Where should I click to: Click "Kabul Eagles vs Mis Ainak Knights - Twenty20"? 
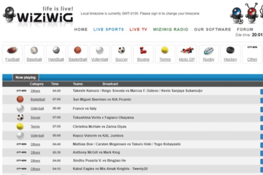click(x=110, y=169)
